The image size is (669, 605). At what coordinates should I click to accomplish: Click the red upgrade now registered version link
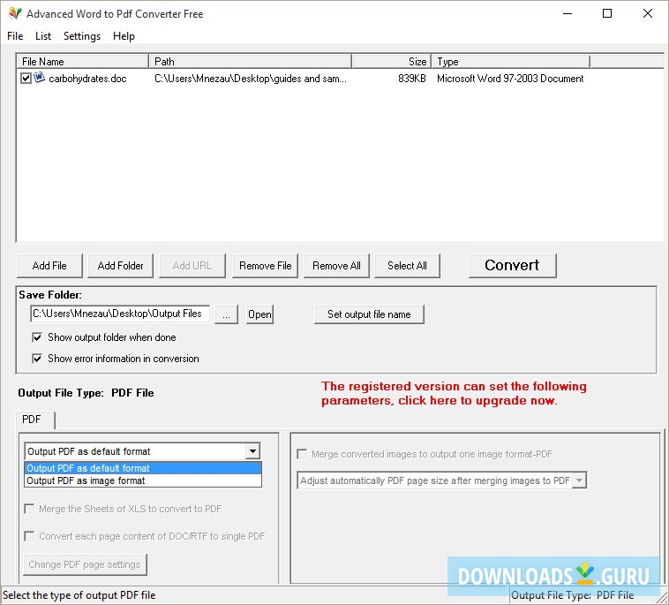coord(454,393)
